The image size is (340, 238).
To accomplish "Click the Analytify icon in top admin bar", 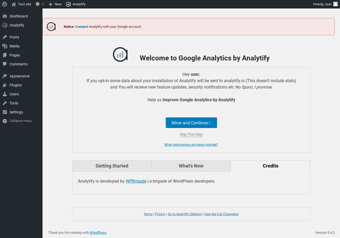I will (68, 4).
